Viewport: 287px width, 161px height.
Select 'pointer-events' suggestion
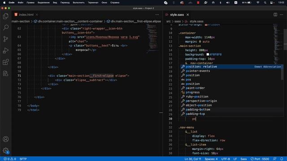pos(232,71)
